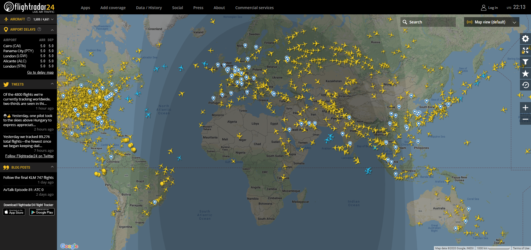Open bookmarks star panel

pyautogui.click(x=525, y=73)
